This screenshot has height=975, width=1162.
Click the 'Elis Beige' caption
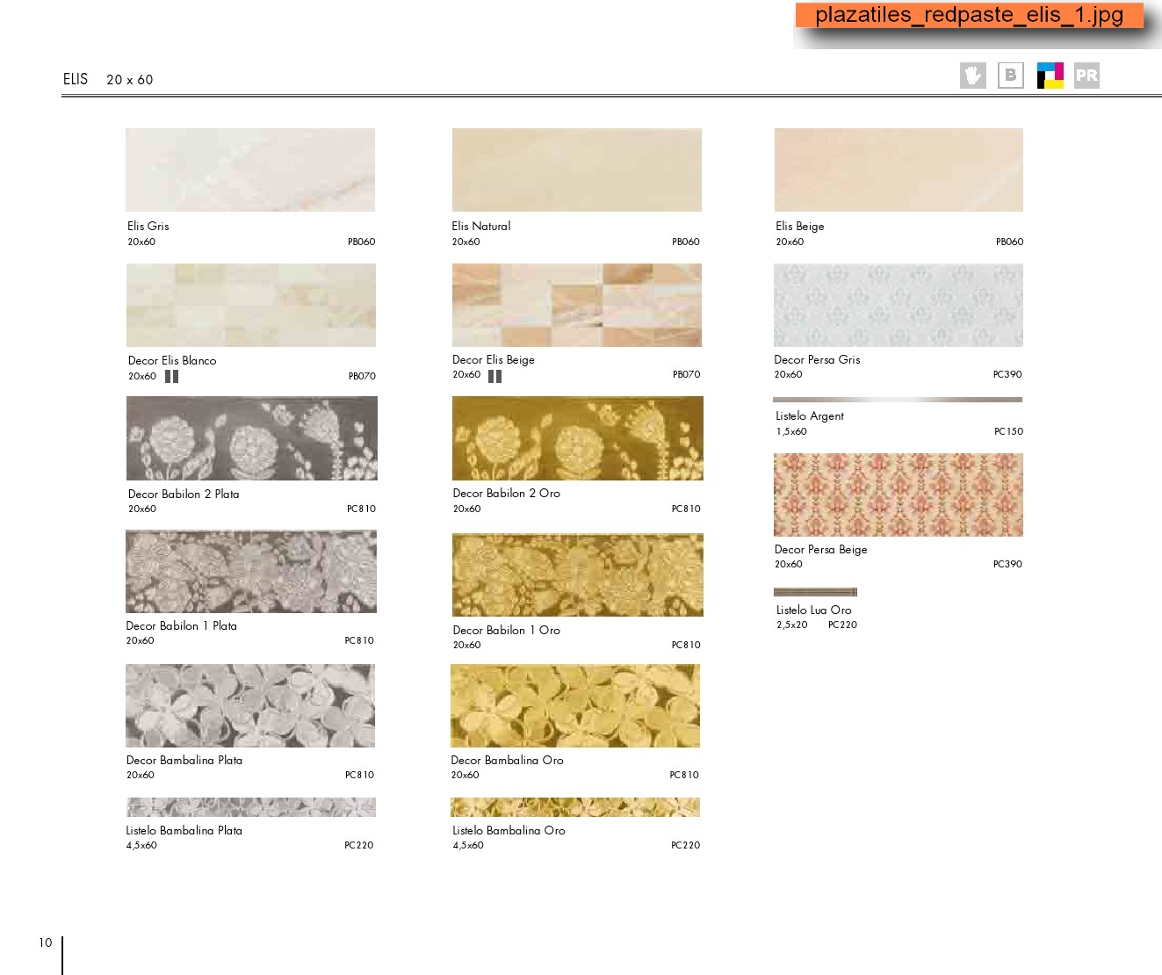800,226
